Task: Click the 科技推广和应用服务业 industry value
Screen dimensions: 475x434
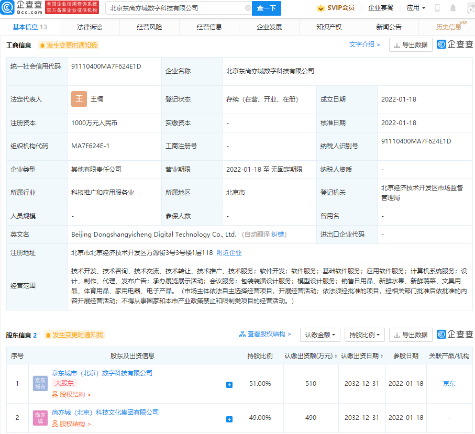Action: tap(103, 193)
